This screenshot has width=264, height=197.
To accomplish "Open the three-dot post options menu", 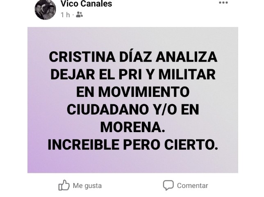I will (223, 2).
